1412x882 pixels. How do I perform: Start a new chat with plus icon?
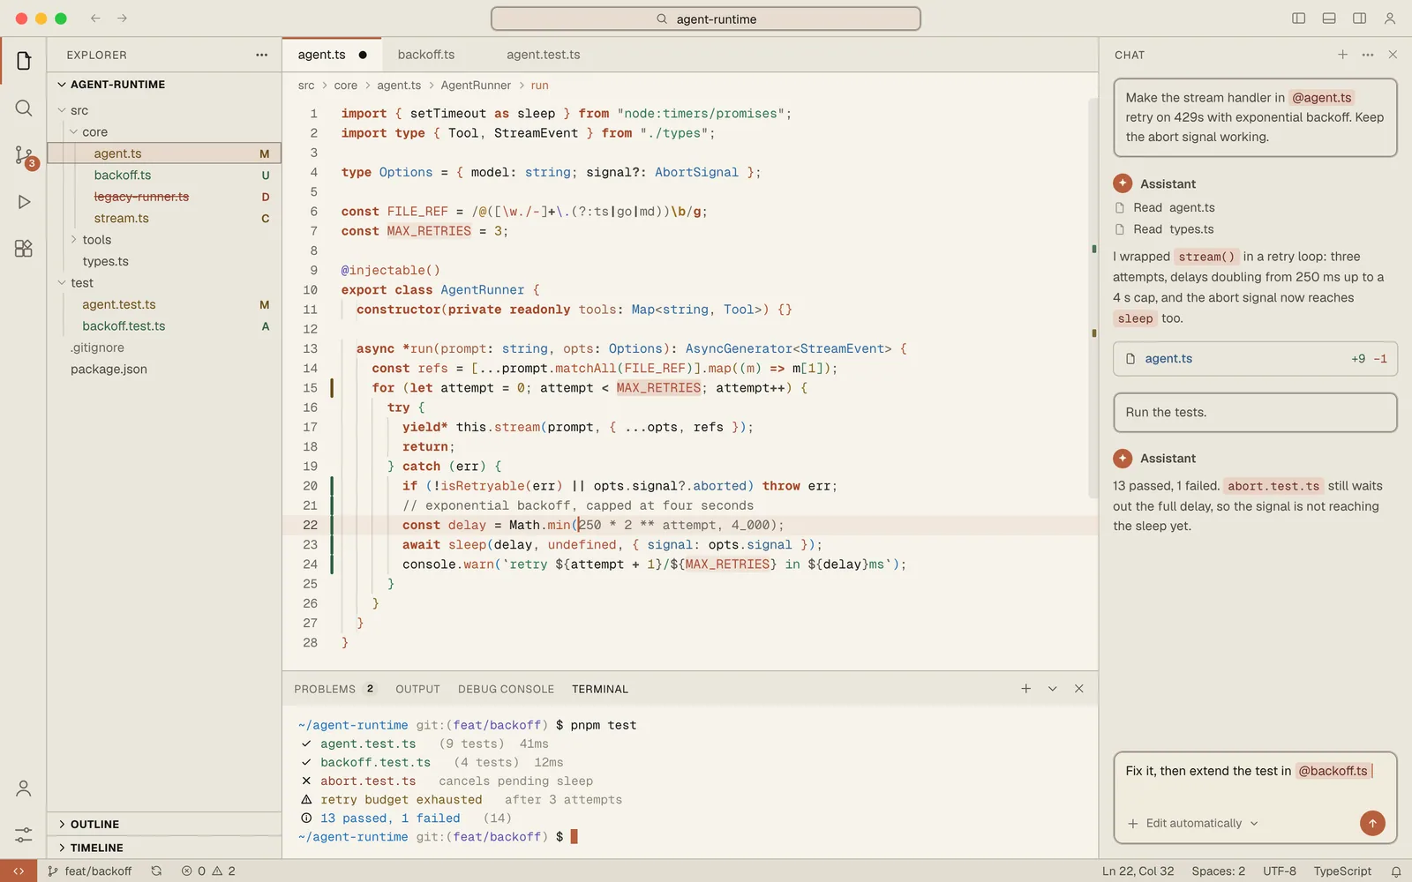click(x=1342, y=55)
